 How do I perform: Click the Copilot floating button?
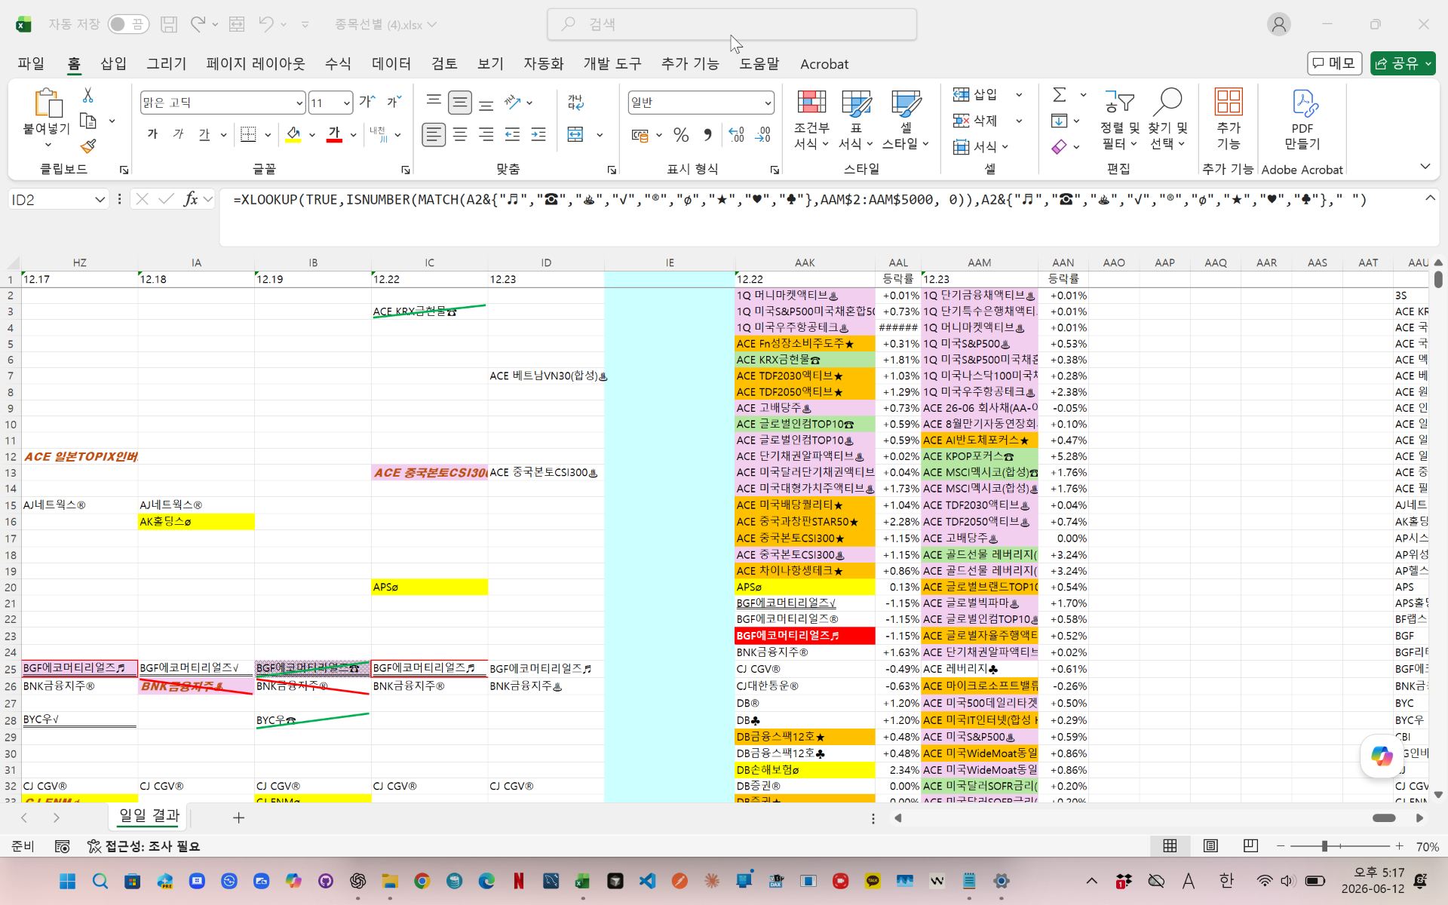pos(1382,756)
